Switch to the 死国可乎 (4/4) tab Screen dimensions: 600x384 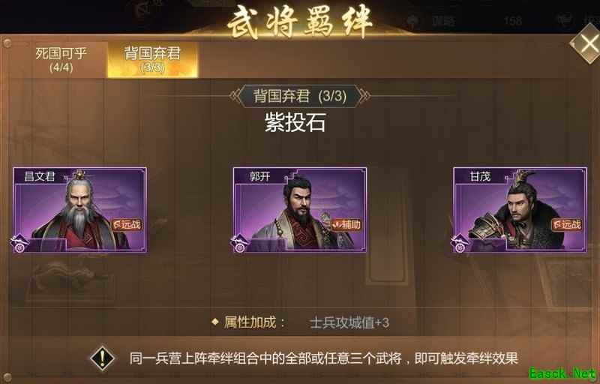tap(61, 60)
